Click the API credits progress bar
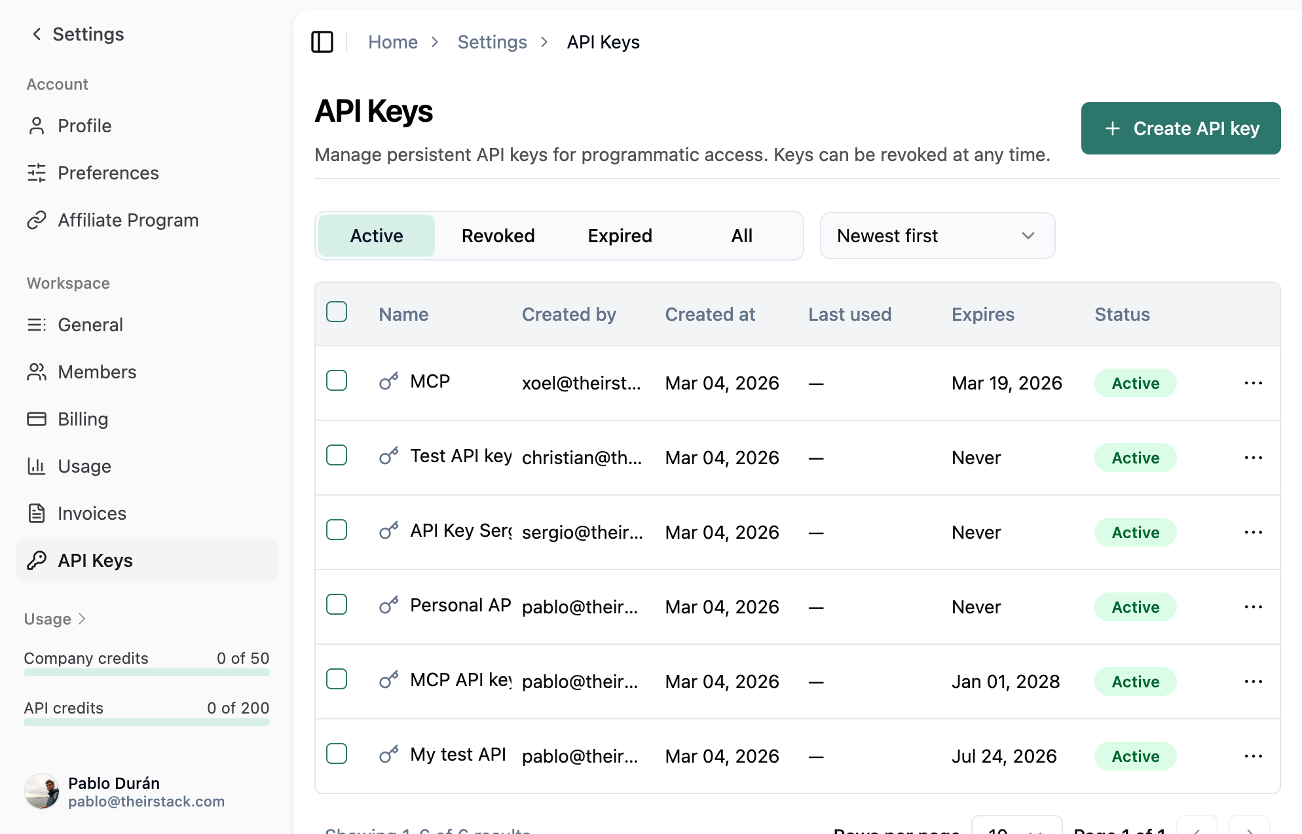Screen dimensions: 1302x834 (147, 722)
